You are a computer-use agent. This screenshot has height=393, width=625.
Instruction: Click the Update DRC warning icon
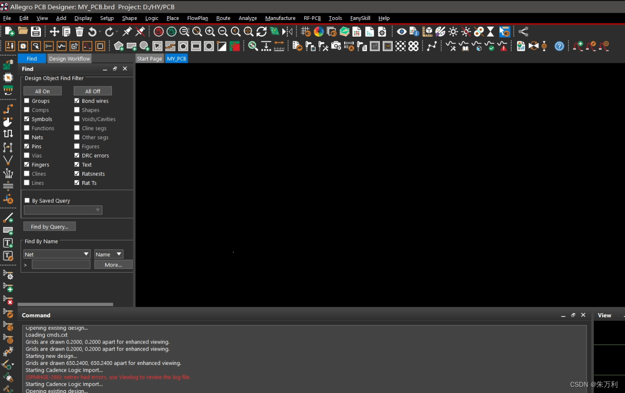click(x=503, y=46)
